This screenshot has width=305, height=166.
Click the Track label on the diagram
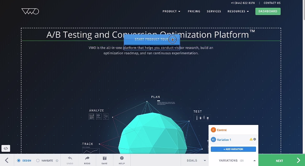point(87,144)
